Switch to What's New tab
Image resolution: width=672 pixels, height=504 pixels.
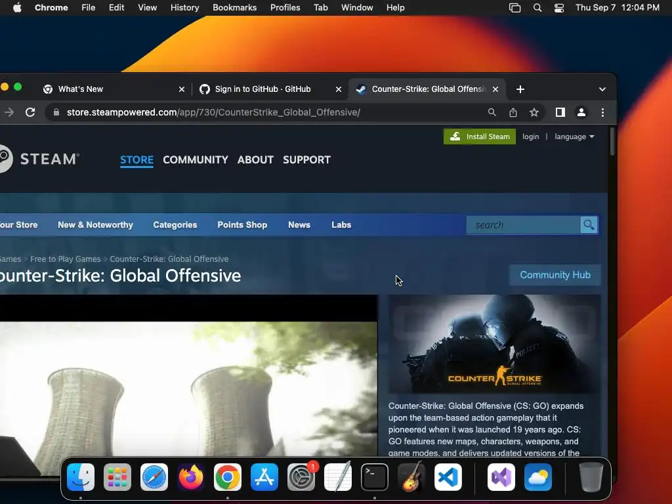(112, 89)
